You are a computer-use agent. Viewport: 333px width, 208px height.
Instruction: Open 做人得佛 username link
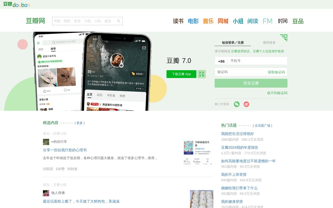58,193
